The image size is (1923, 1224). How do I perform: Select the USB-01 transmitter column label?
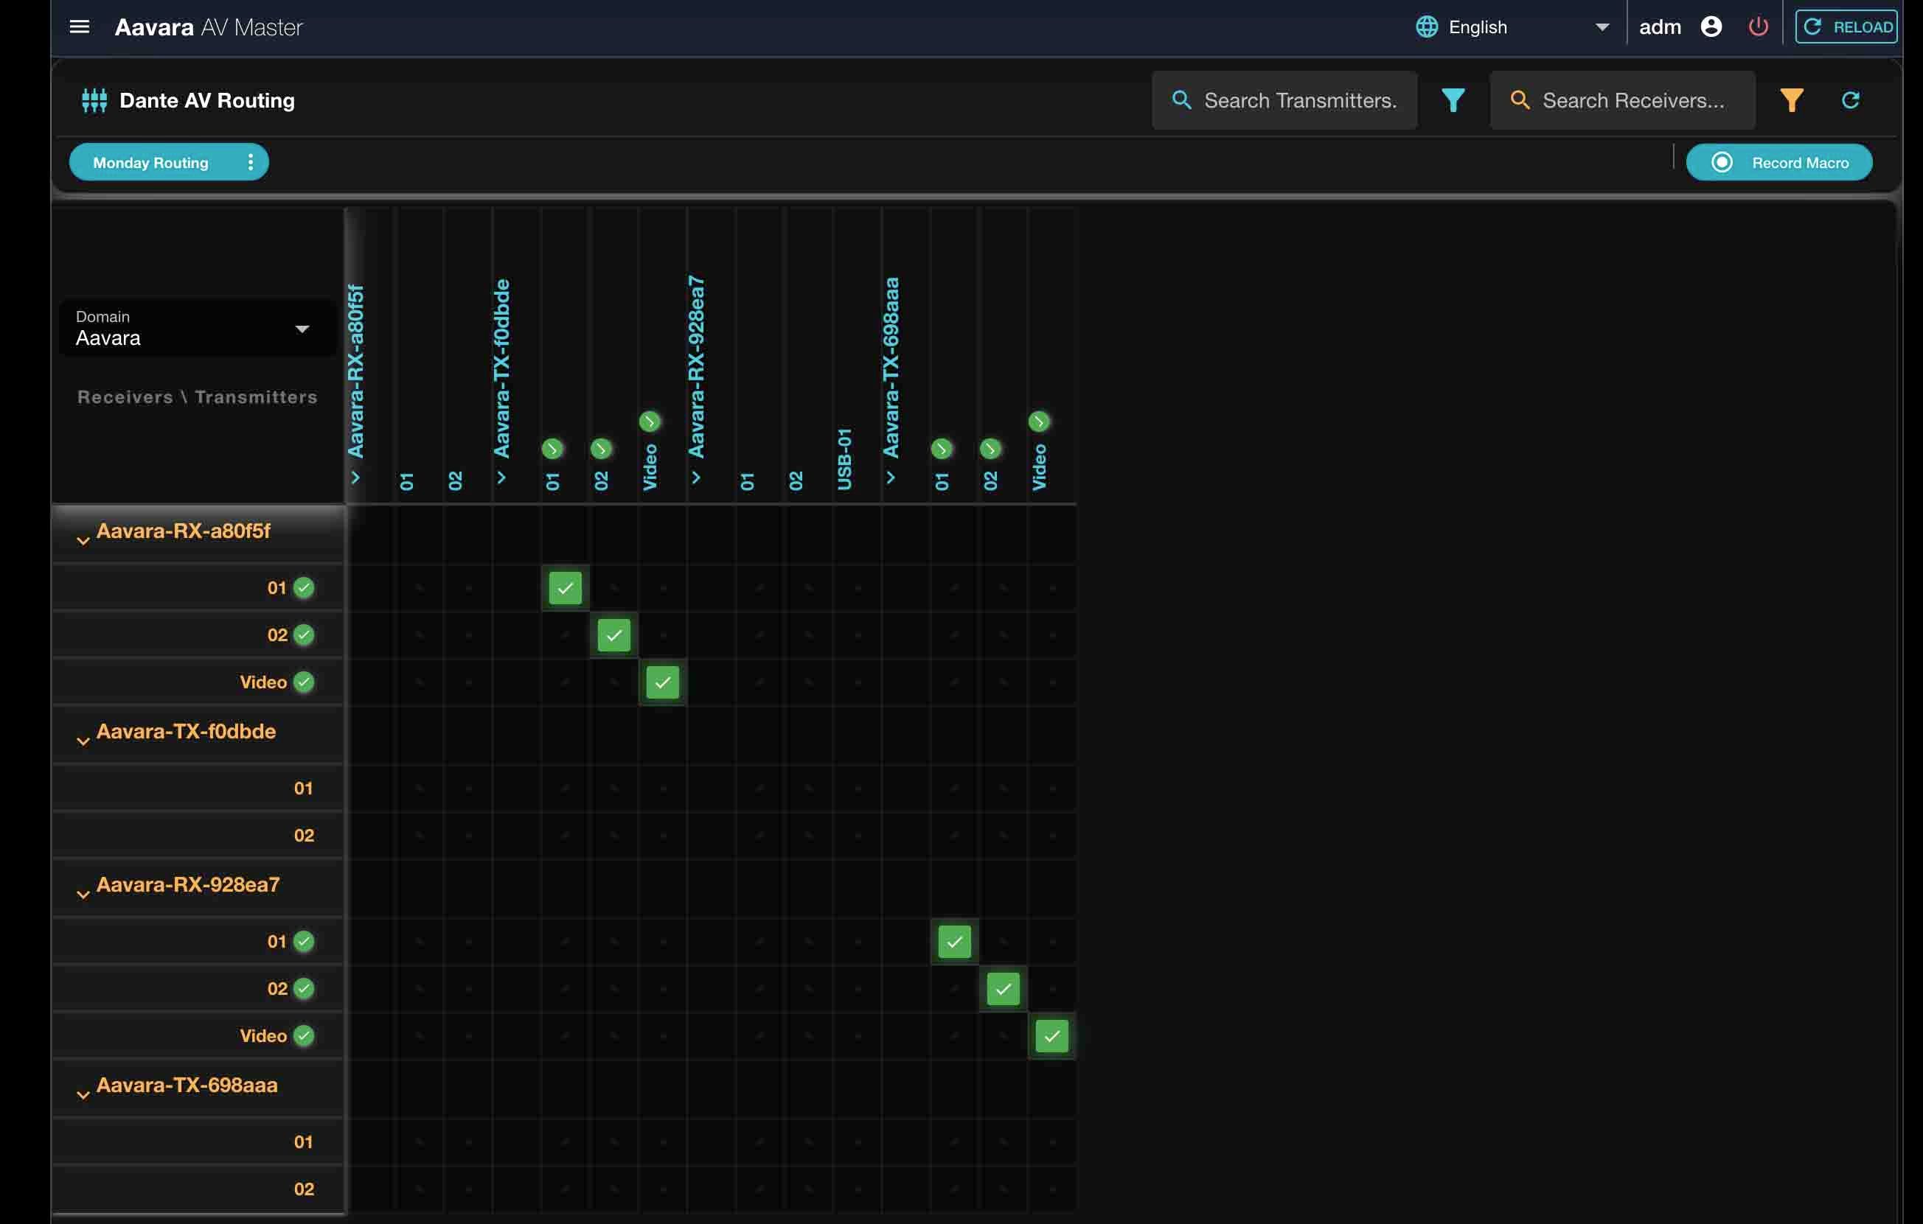pos(844,459)
